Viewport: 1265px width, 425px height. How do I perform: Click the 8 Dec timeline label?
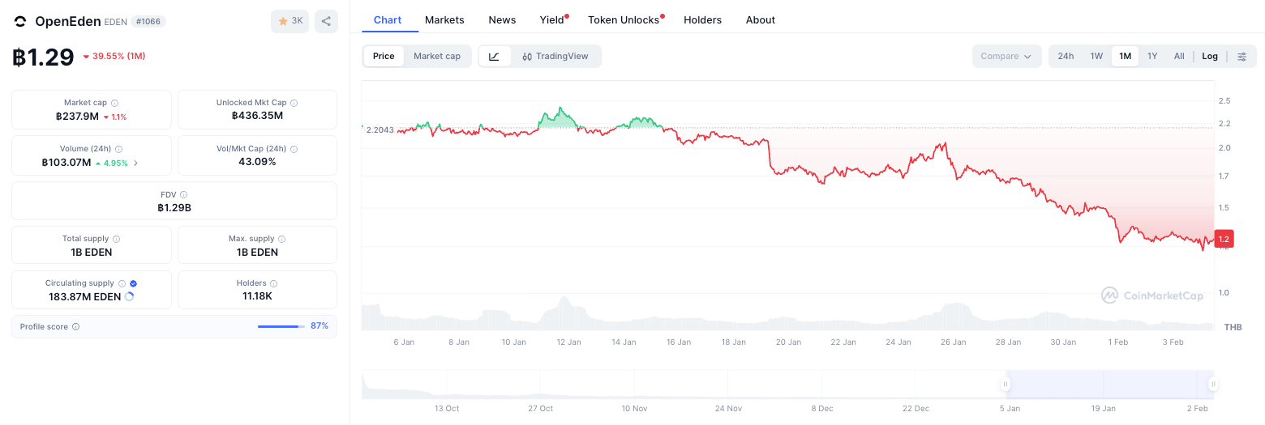pos(821,409)
